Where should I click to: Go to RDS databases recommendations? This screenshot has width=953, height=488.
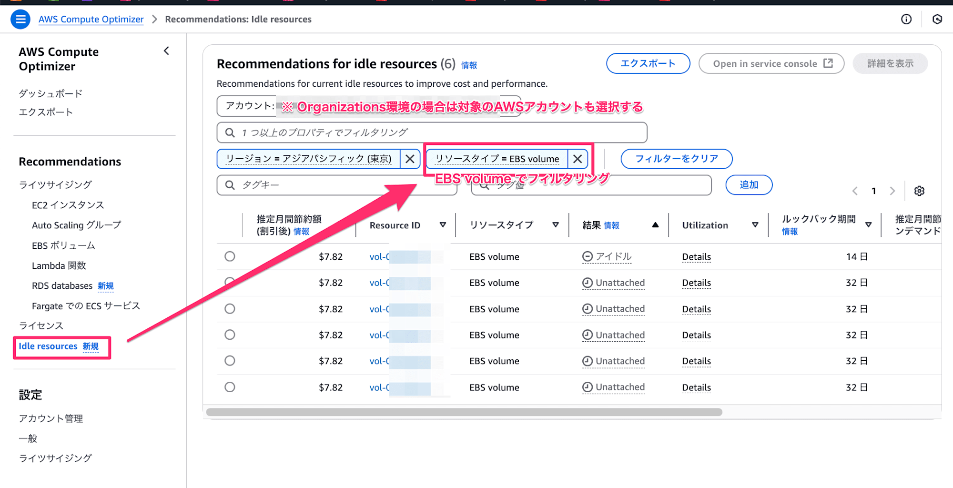62,285
